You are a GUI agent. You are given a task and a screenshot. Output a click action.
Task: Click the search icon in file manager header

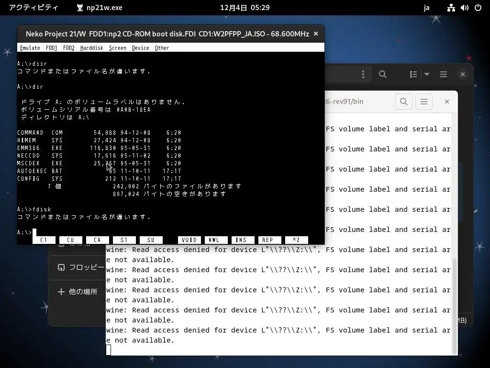pyautogui.click(x=383, y=74)
